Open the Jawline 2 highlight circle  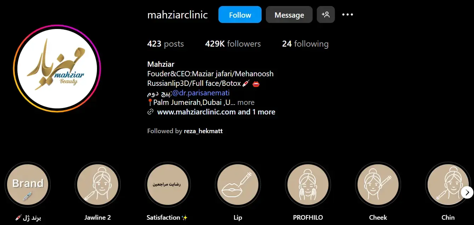click(98, 184)
